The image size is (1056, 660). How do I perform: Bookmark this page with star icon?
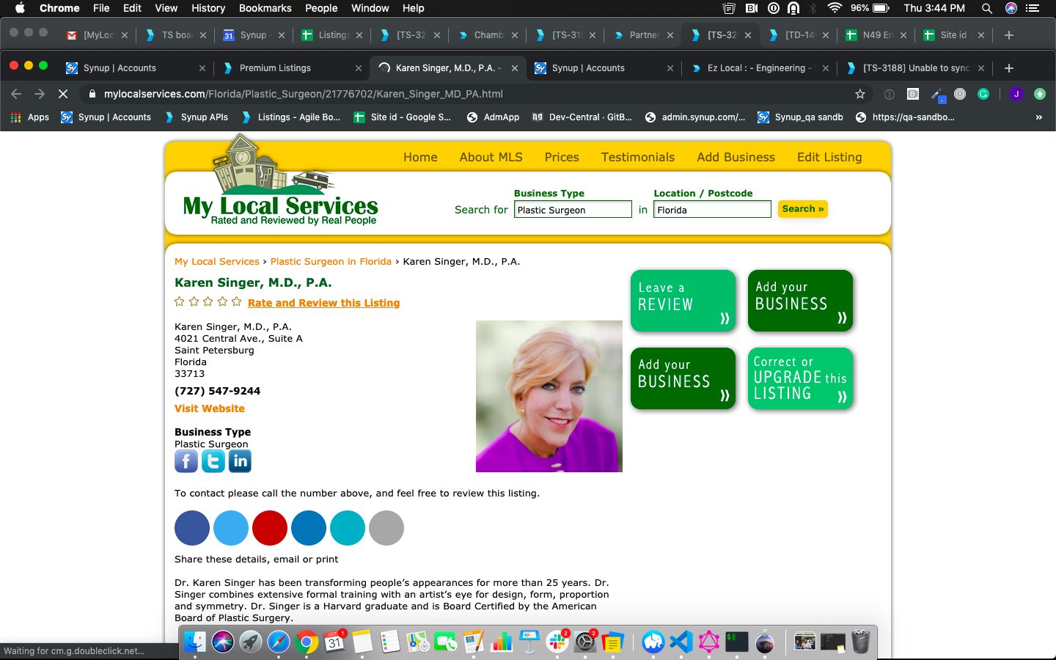coord(859,94)
